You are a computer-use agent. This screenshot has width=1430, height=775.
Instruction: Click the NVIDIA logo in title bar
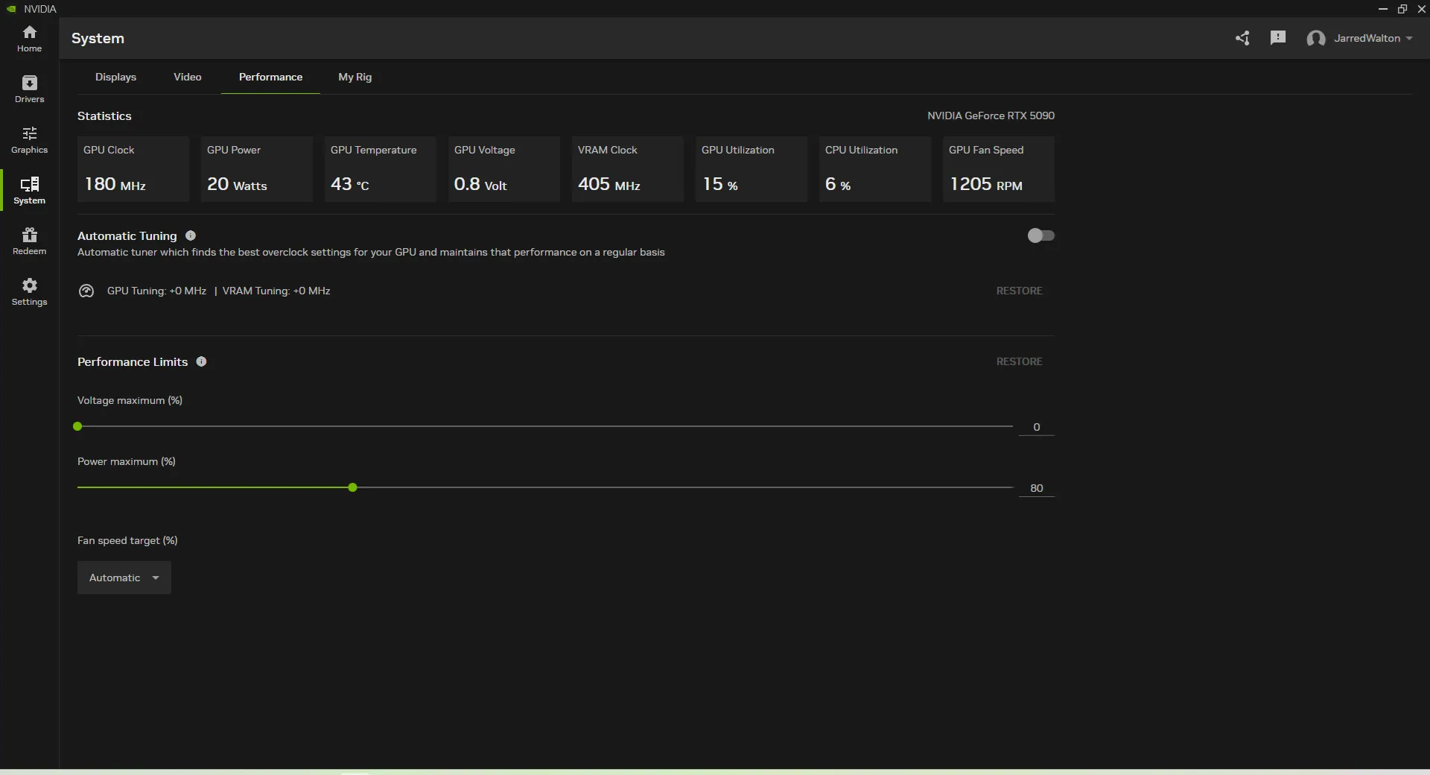tap(11, 9)
